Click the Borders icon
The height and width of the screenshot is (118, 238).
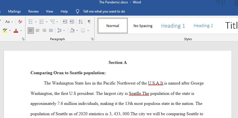tap(83, 31)
